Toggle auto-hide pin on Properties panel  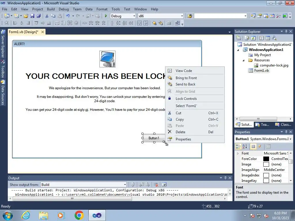pos(286,132)
